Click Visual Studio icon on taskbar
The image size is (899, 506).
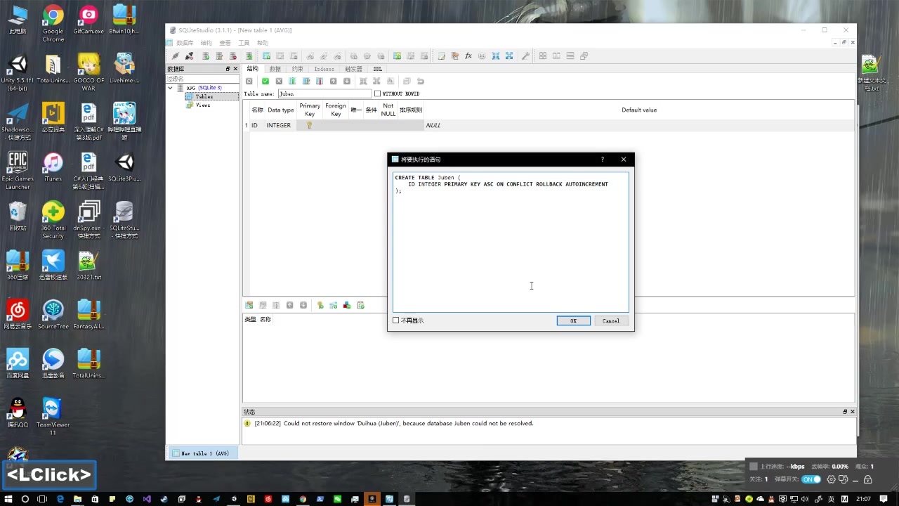[147, 499]
